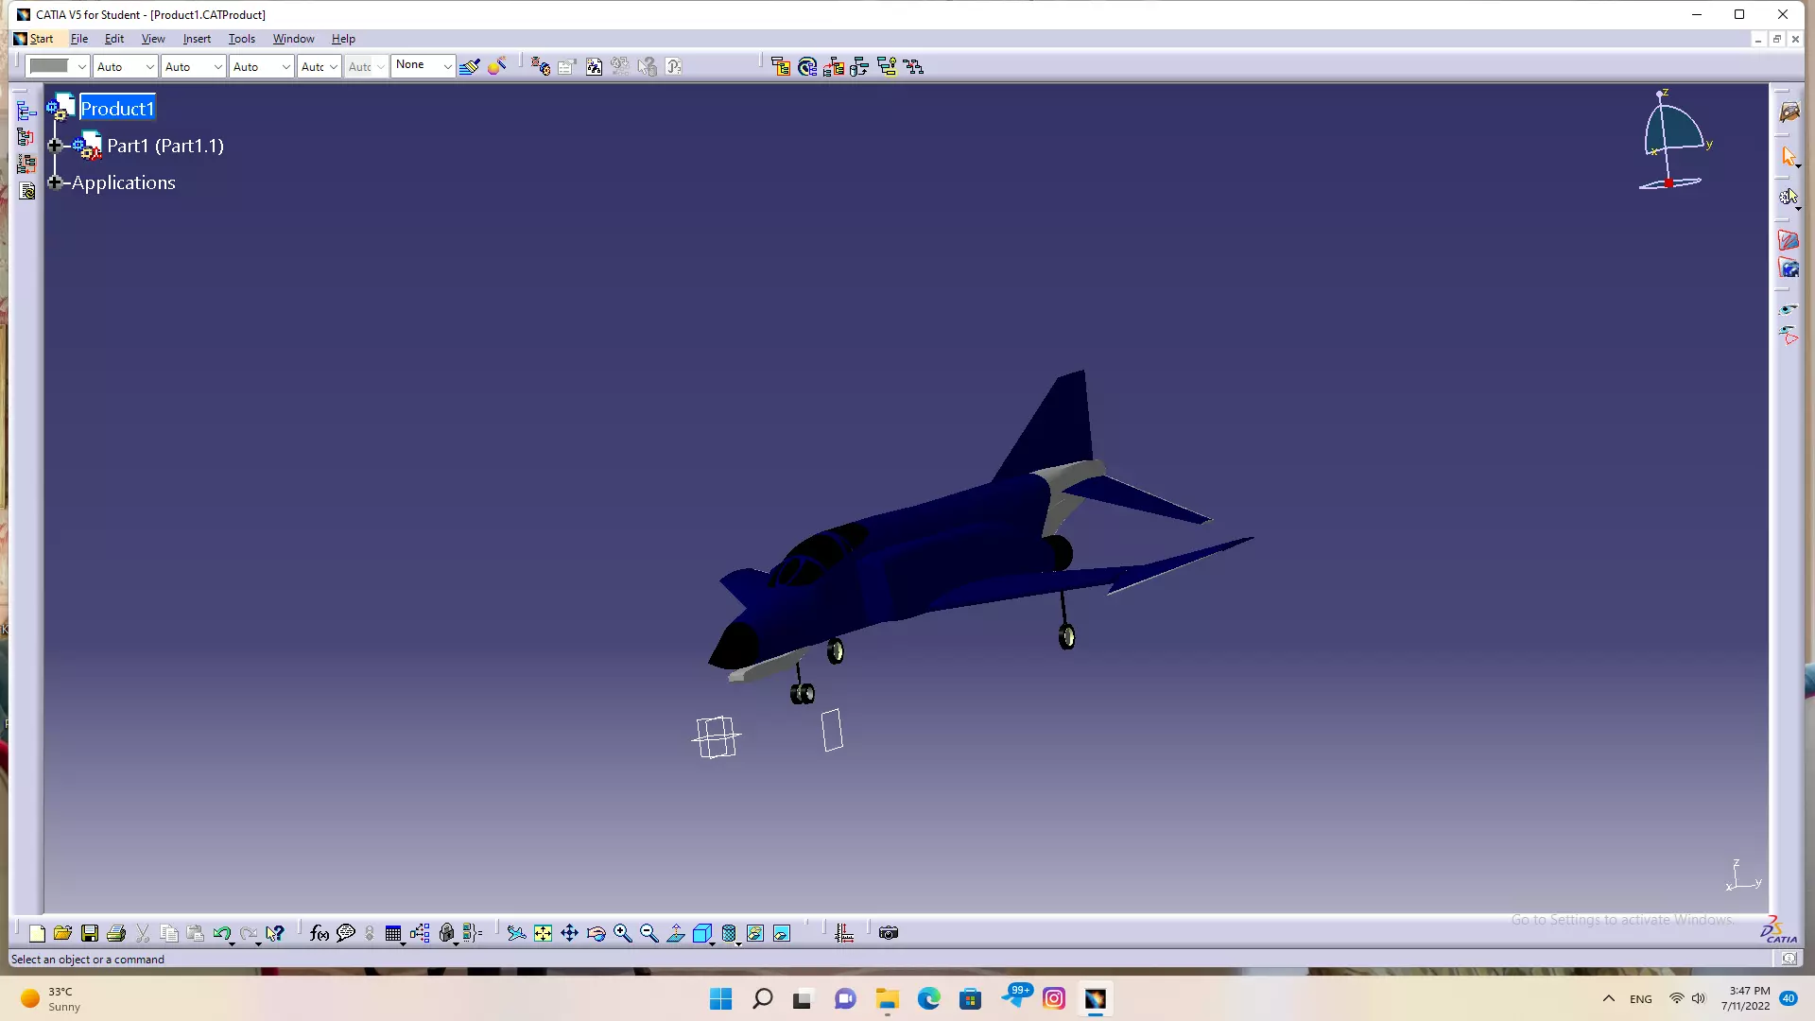Screen dimensions: 1815x1021
Task: Open File Explorer from taskbar
Action: pyautogui.click(x=887, y=999)
